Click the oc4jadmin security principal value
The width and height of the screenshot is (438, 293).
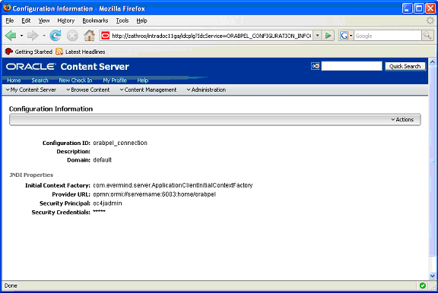point(107,203)
